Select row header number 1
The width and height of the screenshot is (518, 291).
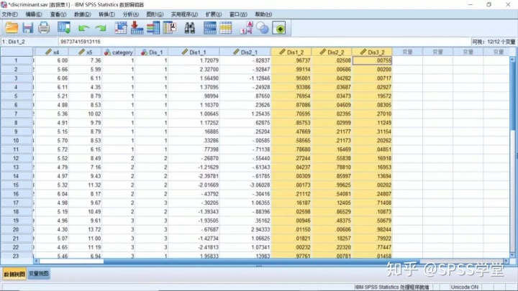[16, 60]
